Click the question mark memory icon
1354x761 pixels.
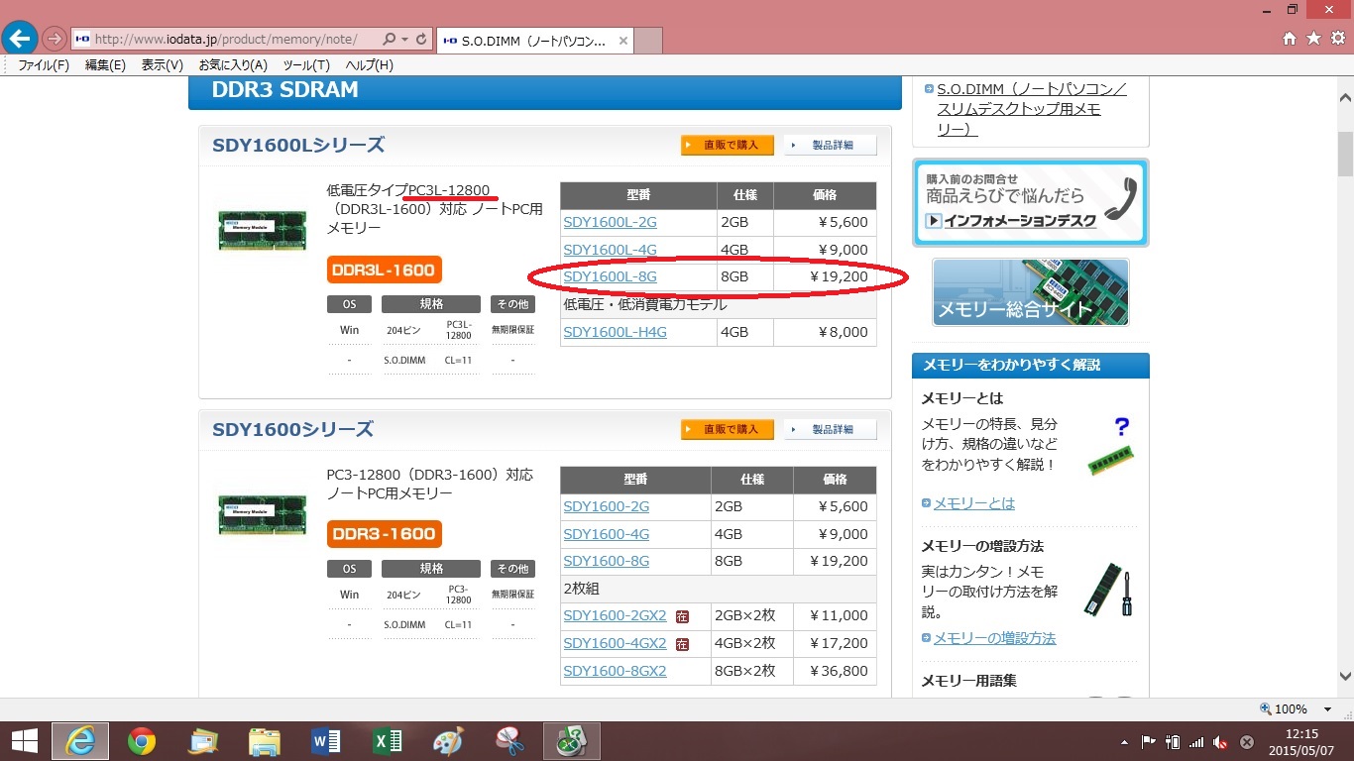click(1111, 446)
